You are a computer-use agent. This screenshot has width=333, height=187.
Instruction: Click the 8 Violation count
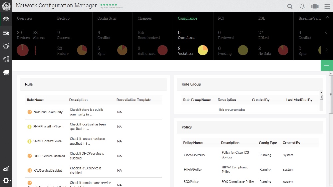tap(185, 51)
